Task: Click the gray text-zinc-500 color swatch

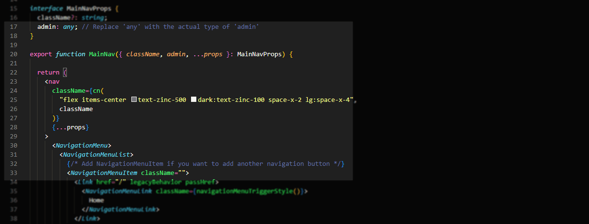Action: [x=134, y=100]
